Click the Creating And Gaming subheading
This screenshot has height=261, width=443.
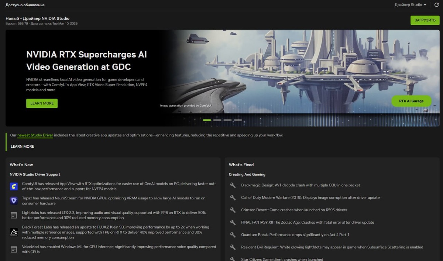[x=247, y=174]
